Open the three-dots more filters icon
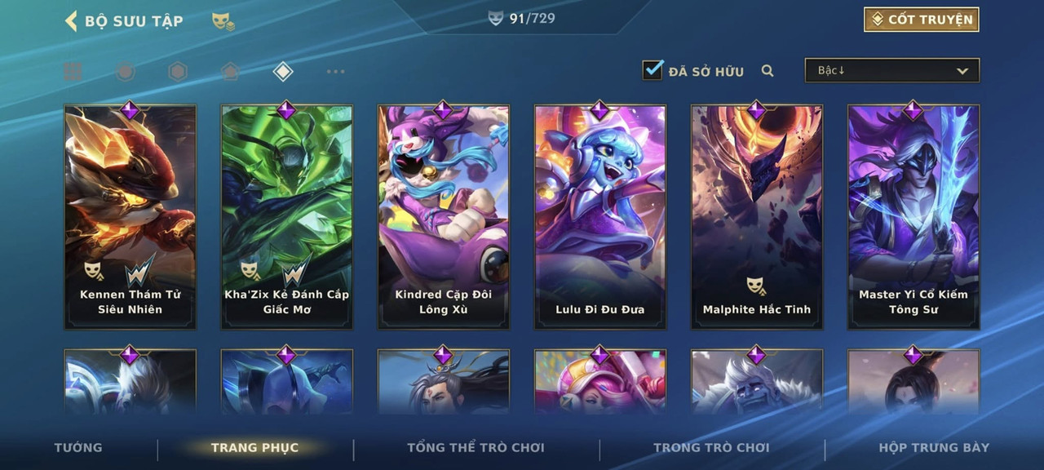Viewport: 1044px width, 470px height. coord(335,72)
